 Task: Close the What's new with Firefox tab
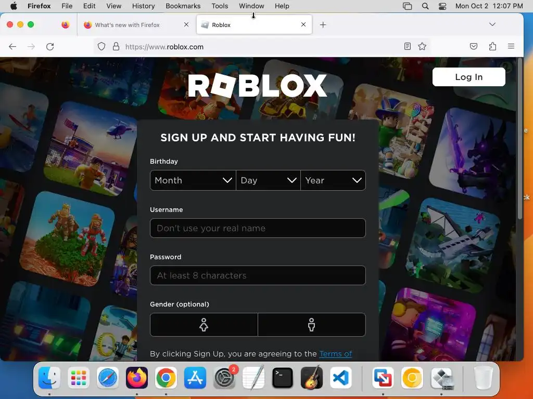pos(186,24)
